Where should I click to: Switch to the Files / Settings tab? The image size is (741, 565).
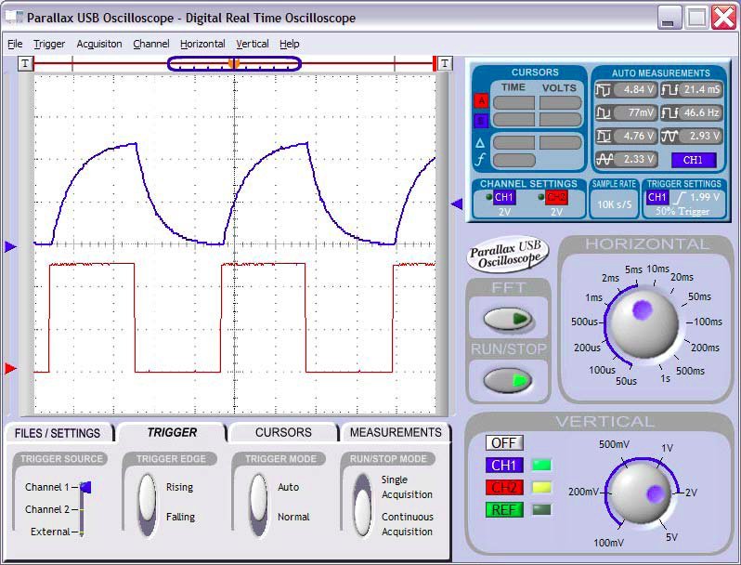[x=58, y=433]
